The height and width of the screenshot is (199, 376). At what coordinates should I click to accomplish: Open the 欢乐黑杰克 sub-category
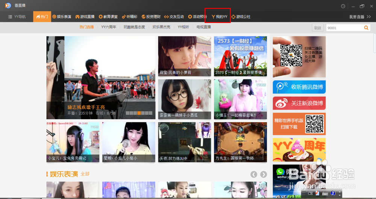click(x=161, y=27)
